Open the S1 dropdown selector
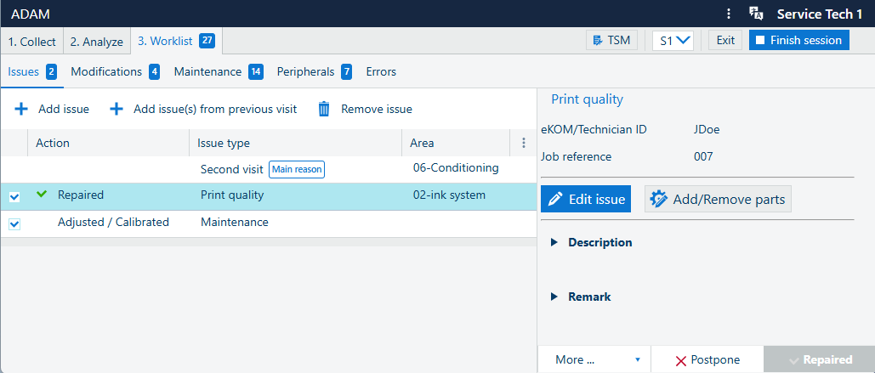Viewport: 875px width, 373px height. tap(673, 40)
